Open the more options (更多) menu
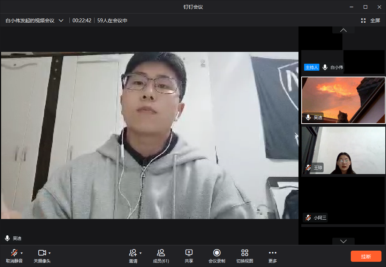Screen dimensions: 386x267 coord(273,253)
